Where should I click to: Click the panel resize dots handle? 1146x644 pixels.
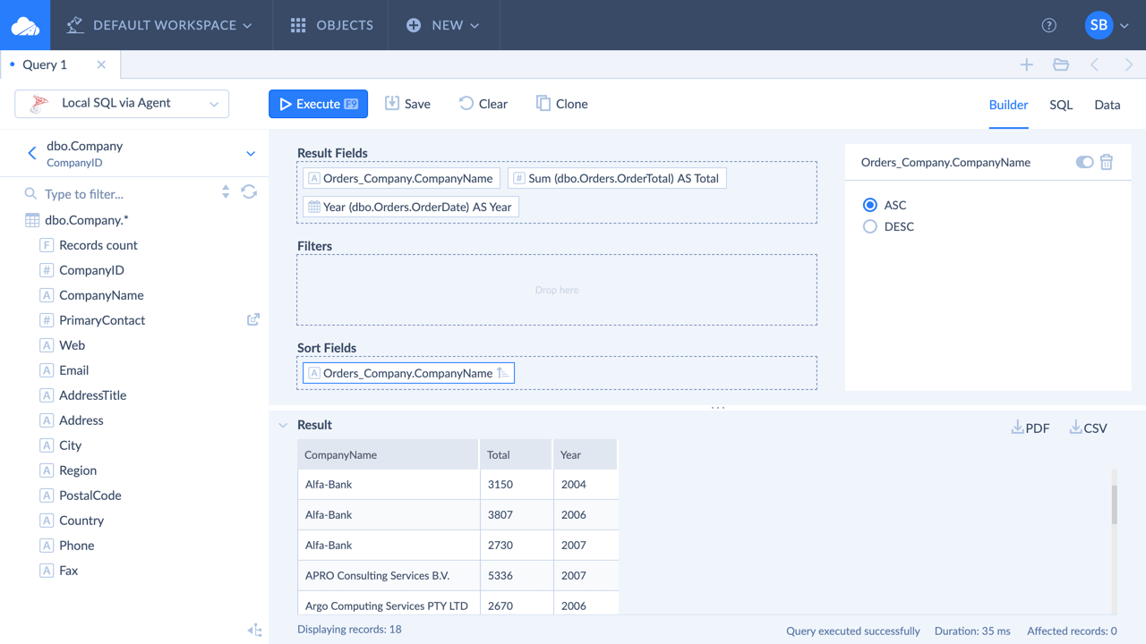718,408
